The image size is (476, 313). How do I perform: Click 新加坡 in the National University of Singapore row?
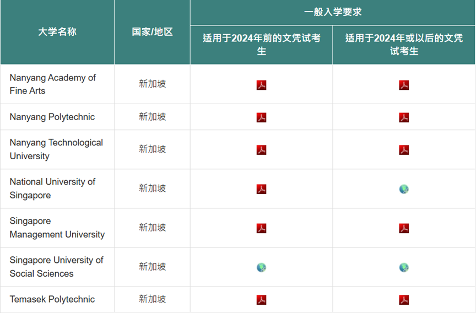click(x=153, y=188)
